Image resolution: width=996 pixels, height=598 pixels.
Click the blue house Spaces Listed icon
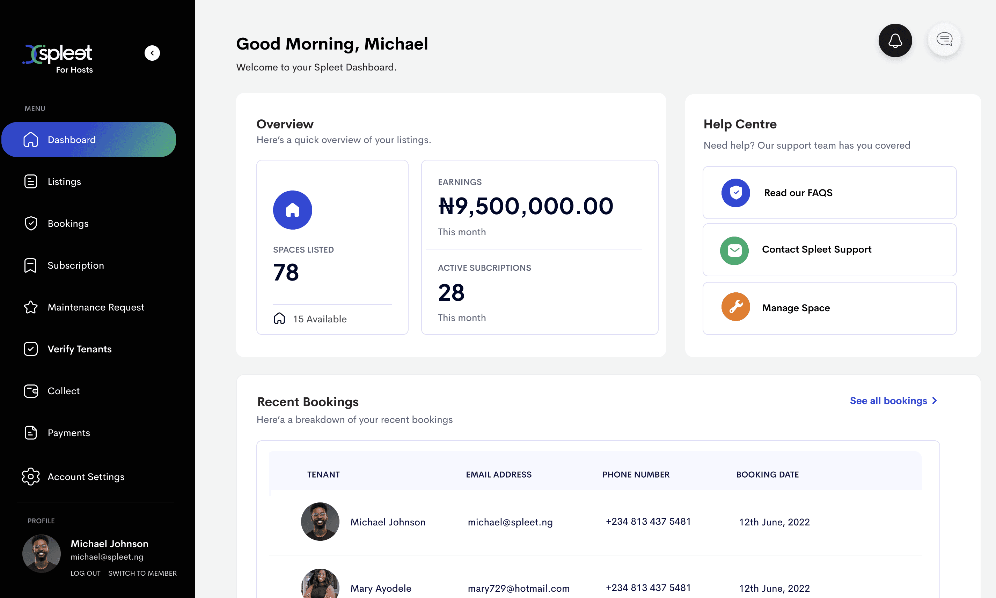(292, 210)
